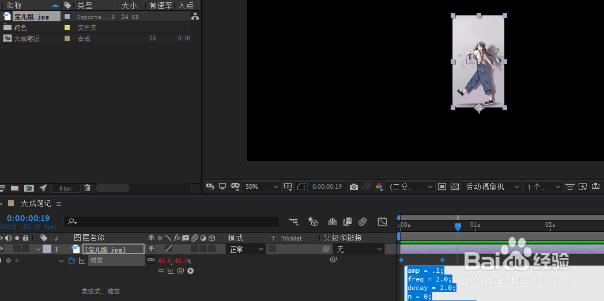Open the Timeline button in viewer
The height and width of the screenshot is (301, 604).
tap(595, 187)
